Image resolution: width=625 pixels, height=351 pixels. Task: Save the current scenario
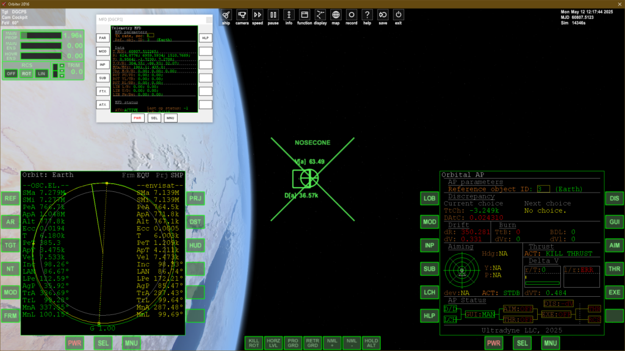coord(383,18)
